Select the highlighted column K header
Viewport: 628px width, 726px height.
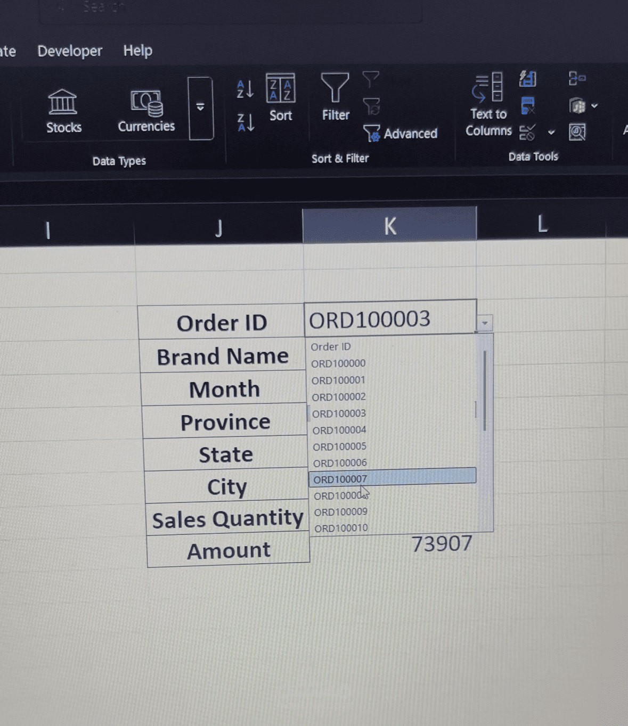pyautogui.click(x=389, y=226)
